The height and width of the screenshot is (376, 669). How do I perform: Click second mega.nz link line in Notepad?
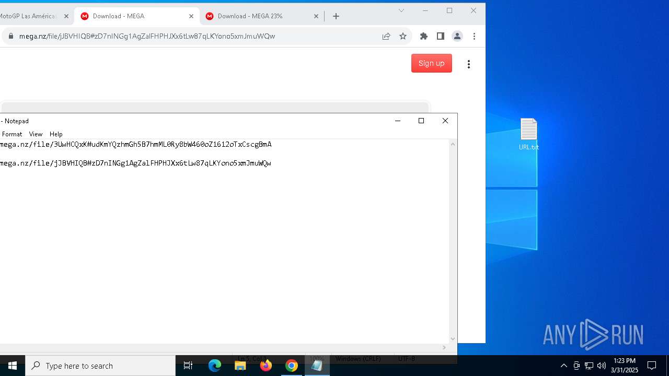tap(136, 163)
